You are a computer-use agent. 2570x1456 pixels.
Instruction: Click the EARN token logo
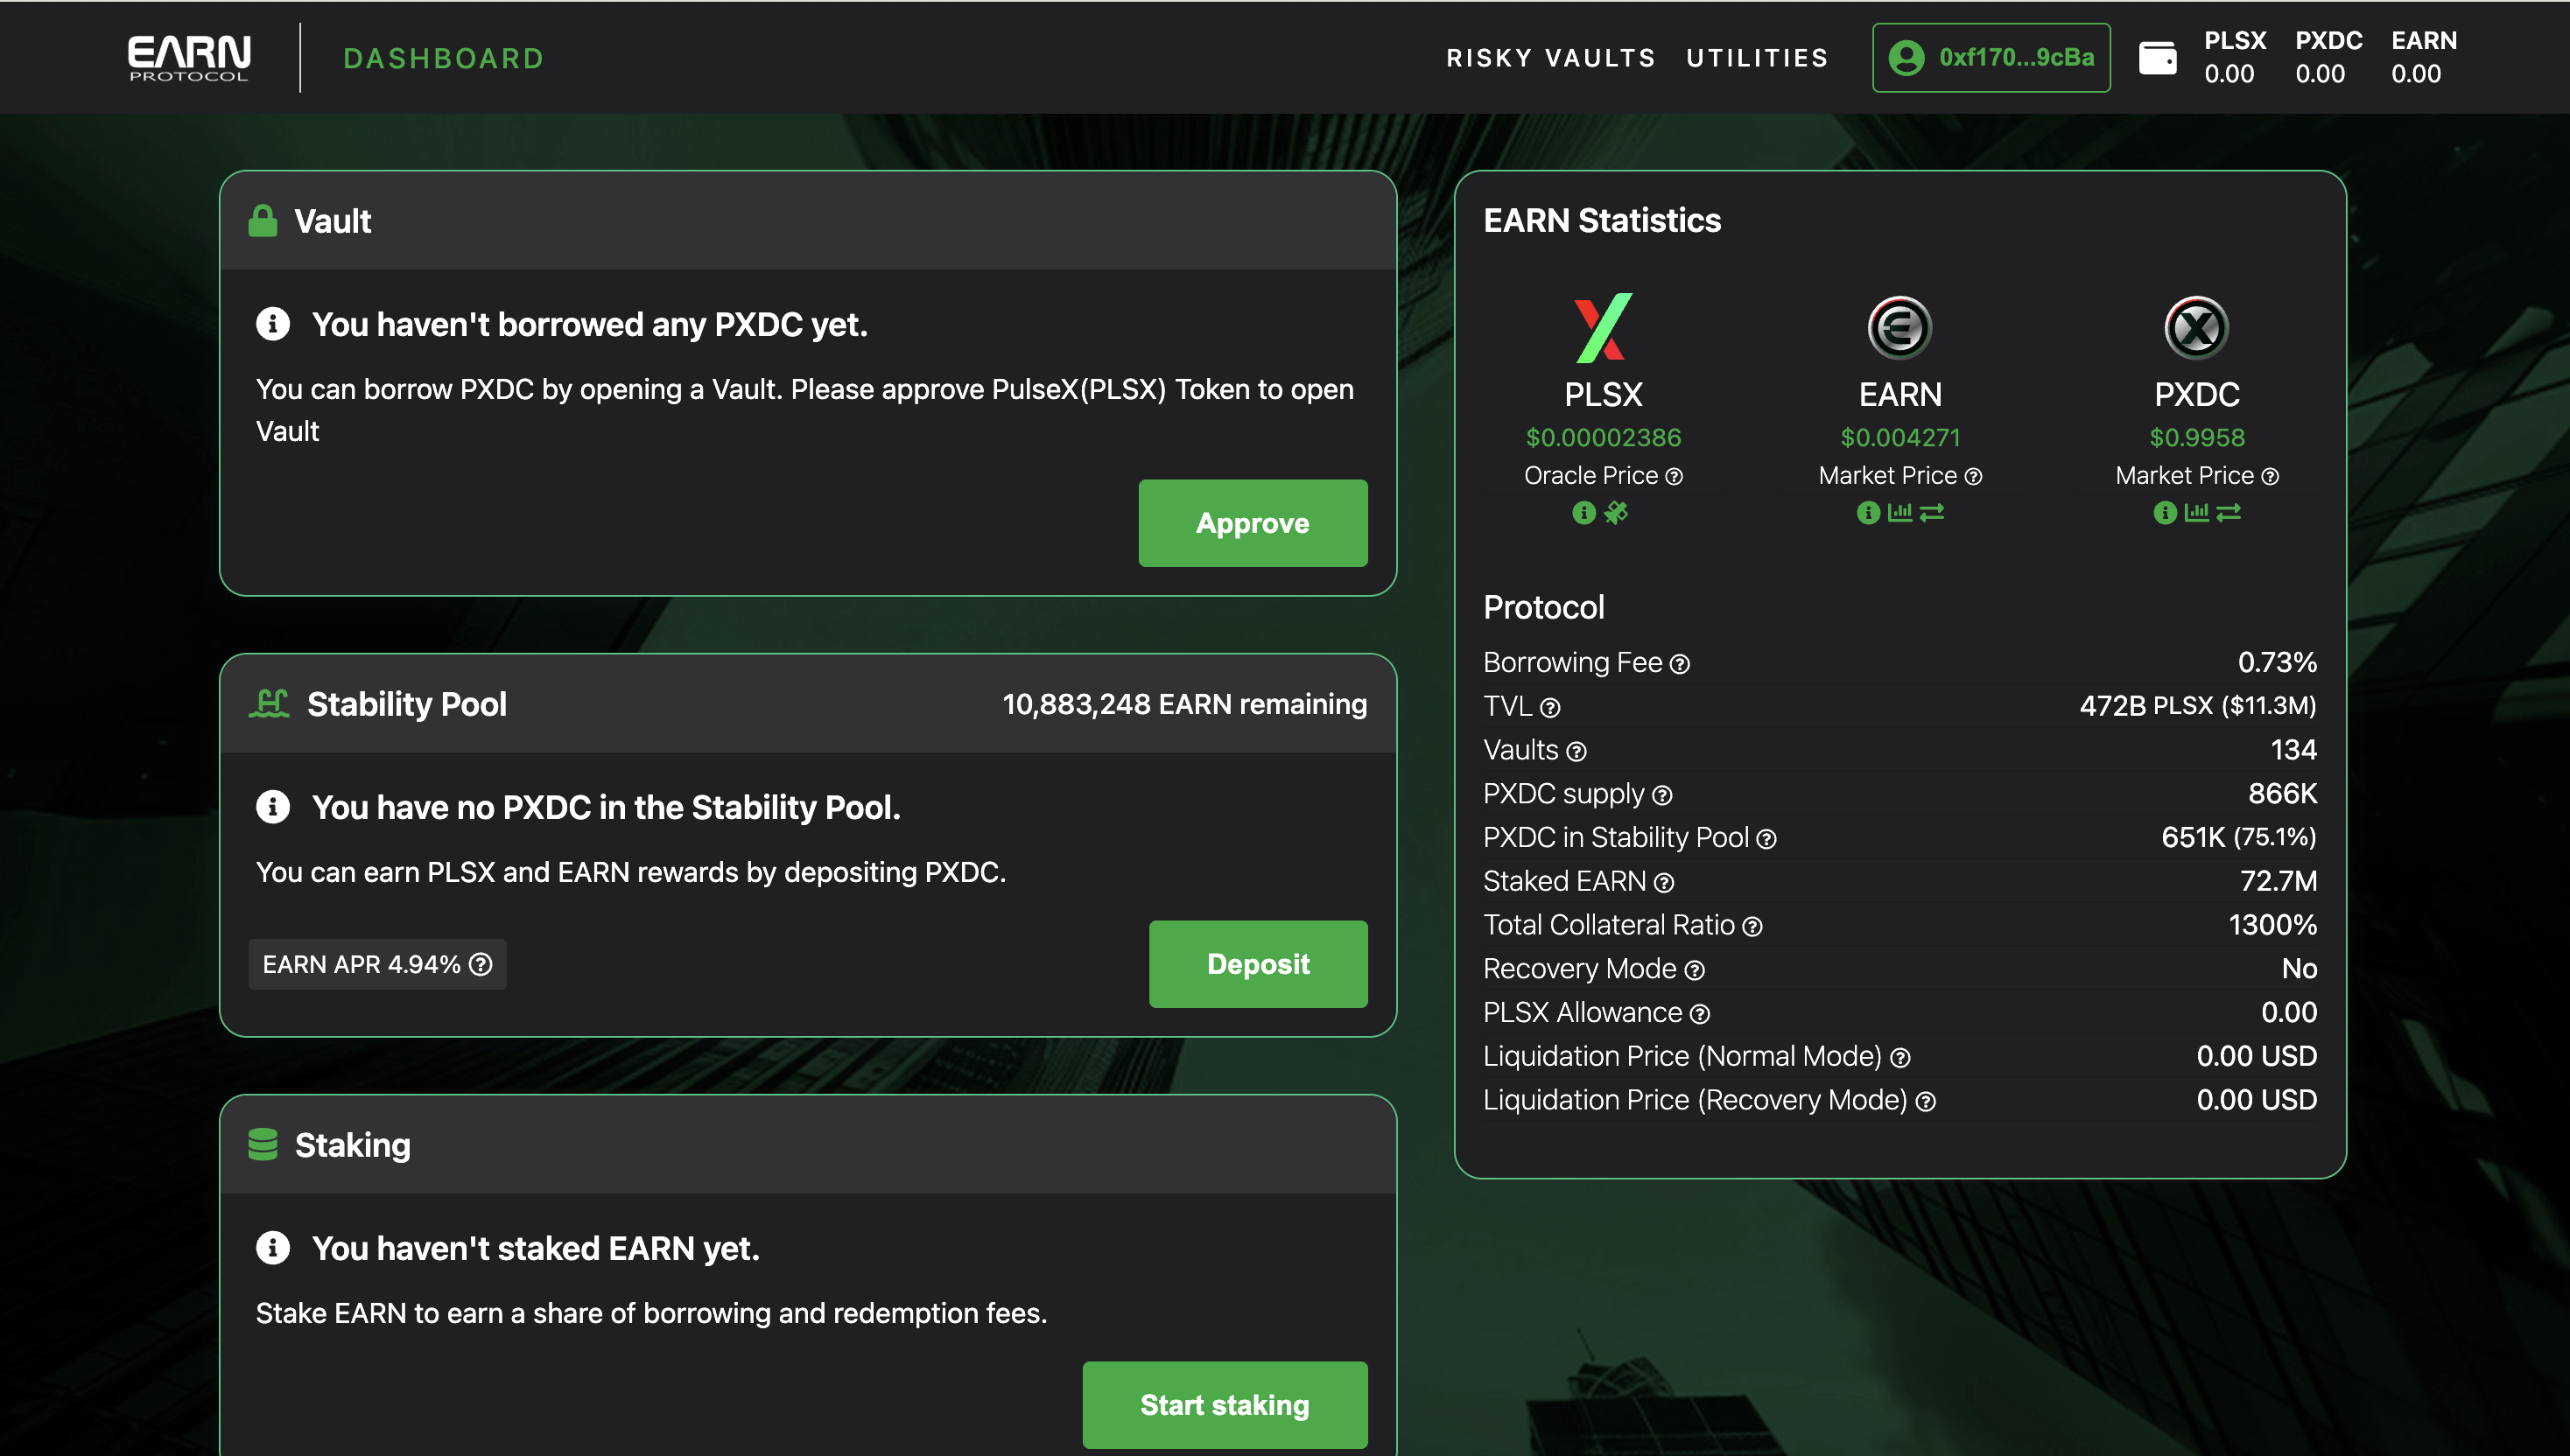click(1899, 328)
